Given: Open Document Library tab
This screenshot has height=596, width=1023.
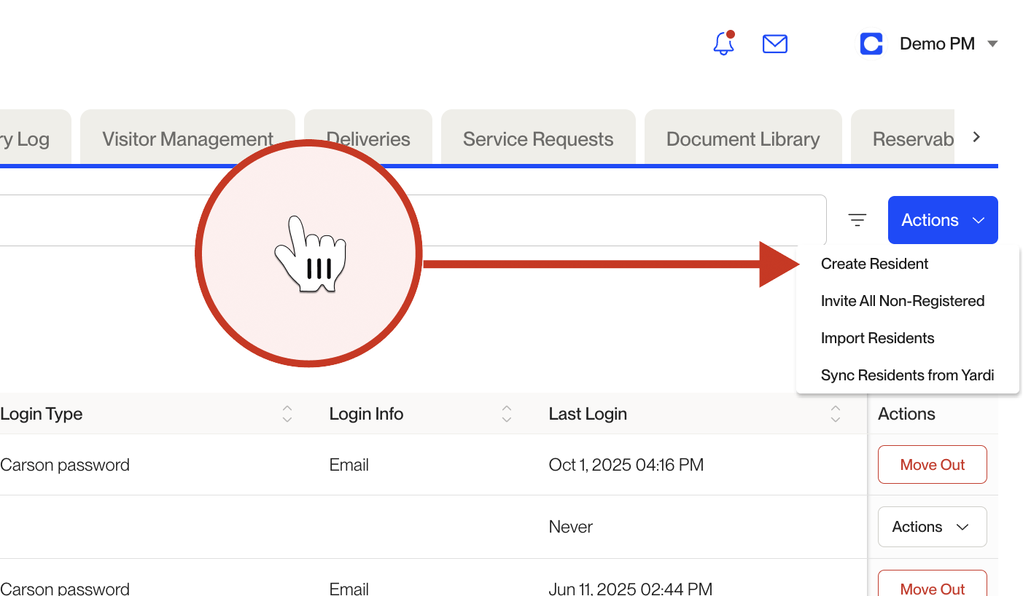Looking at the screenshot, I should 743,138.
